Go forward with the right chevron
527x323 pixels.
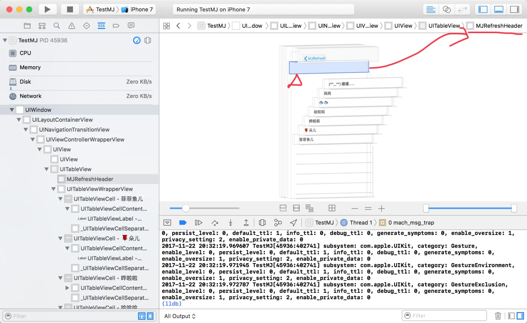click(x=189, y=26)
